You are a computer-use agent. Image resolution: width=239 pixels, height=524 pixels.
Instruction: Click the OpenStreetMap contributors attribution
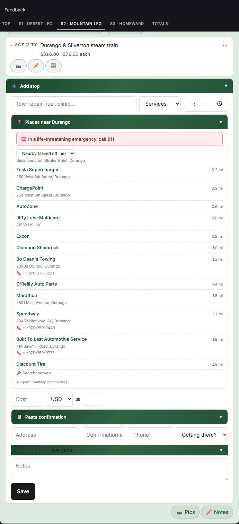42,382
